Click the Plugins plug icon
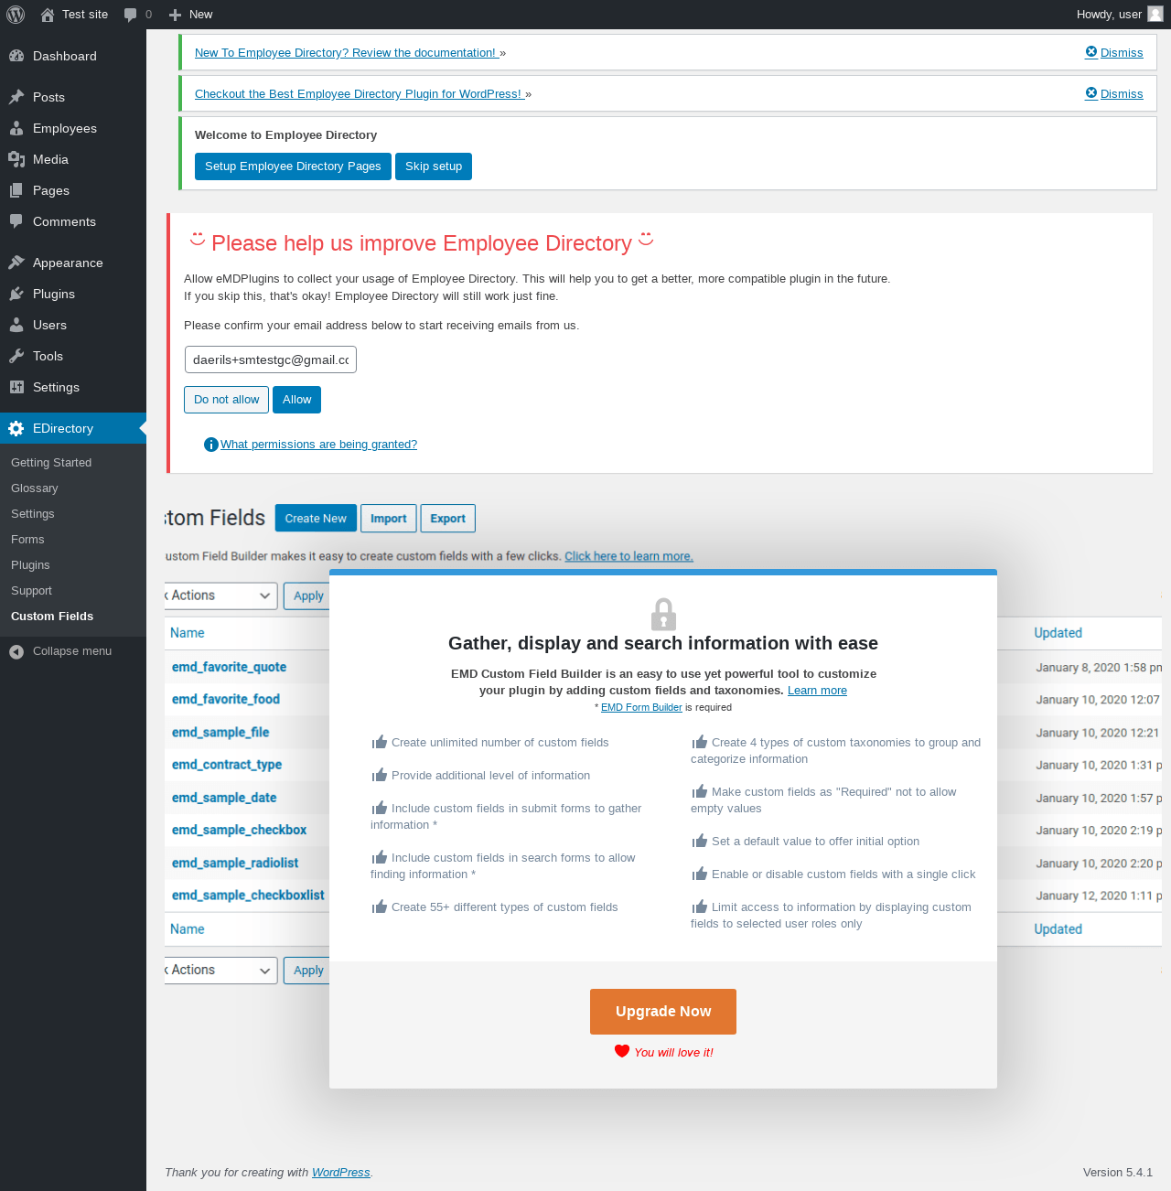Image resolution: width=1171 pixels, height=1191 pixels. [x=16, y=294]
